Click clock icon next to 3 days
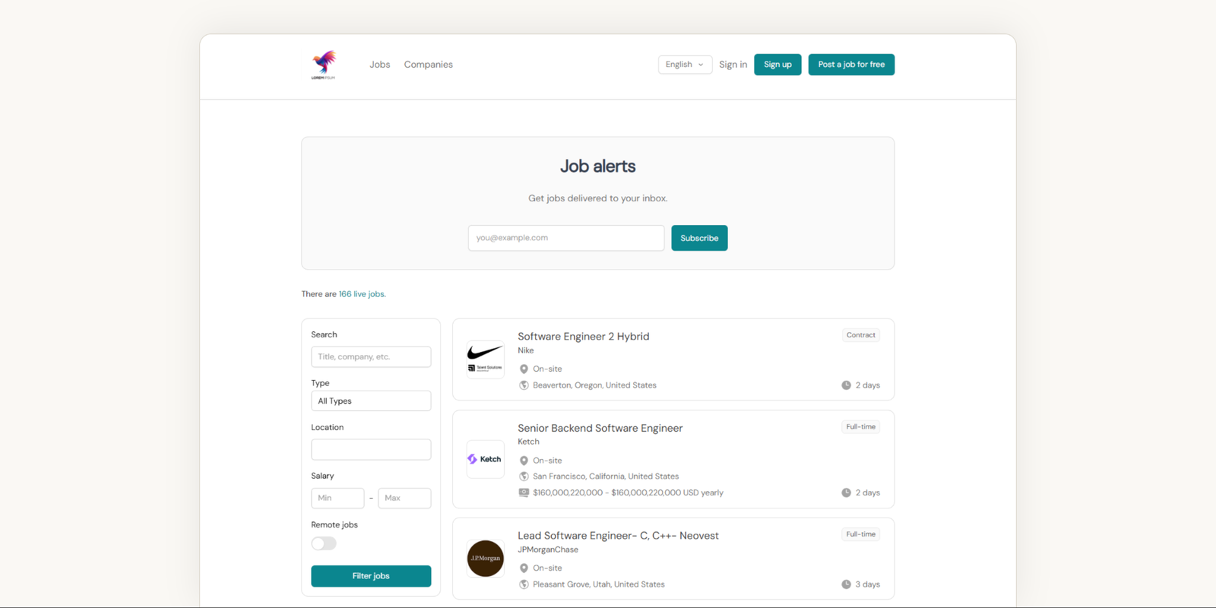 (846, 584)
